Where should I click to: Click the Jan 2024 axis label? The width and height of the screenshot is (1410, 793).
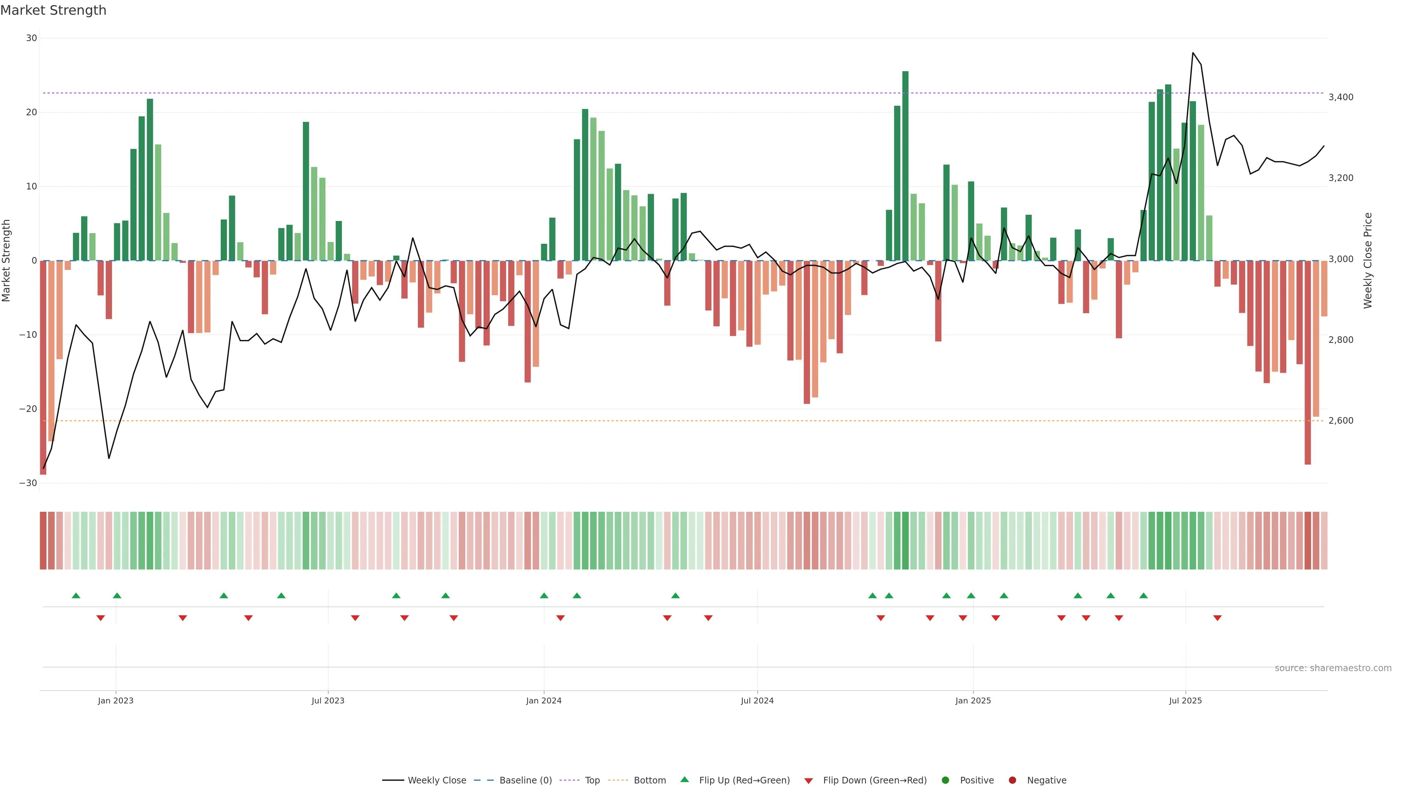543,700
